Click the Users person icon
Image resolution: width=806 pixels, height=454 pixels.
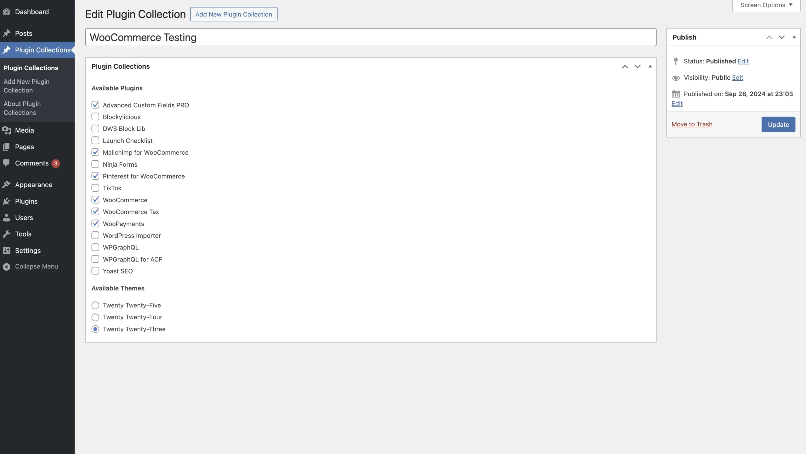tap(7, 218)
